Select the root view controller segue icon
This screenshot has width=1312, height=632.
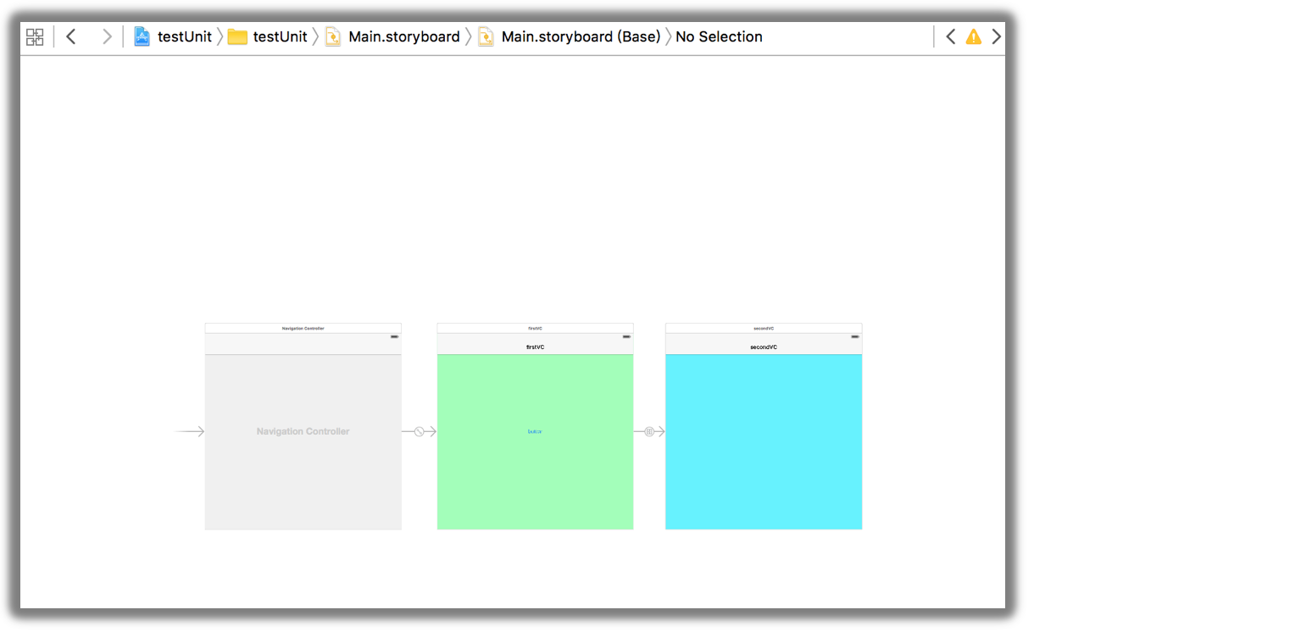click(x=419, y=432)
